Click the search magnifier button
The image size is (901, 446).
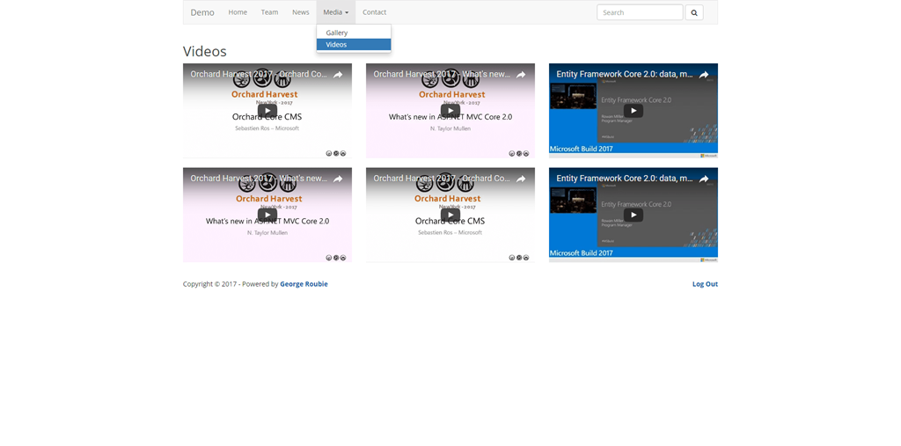click(x=693, y=12)
